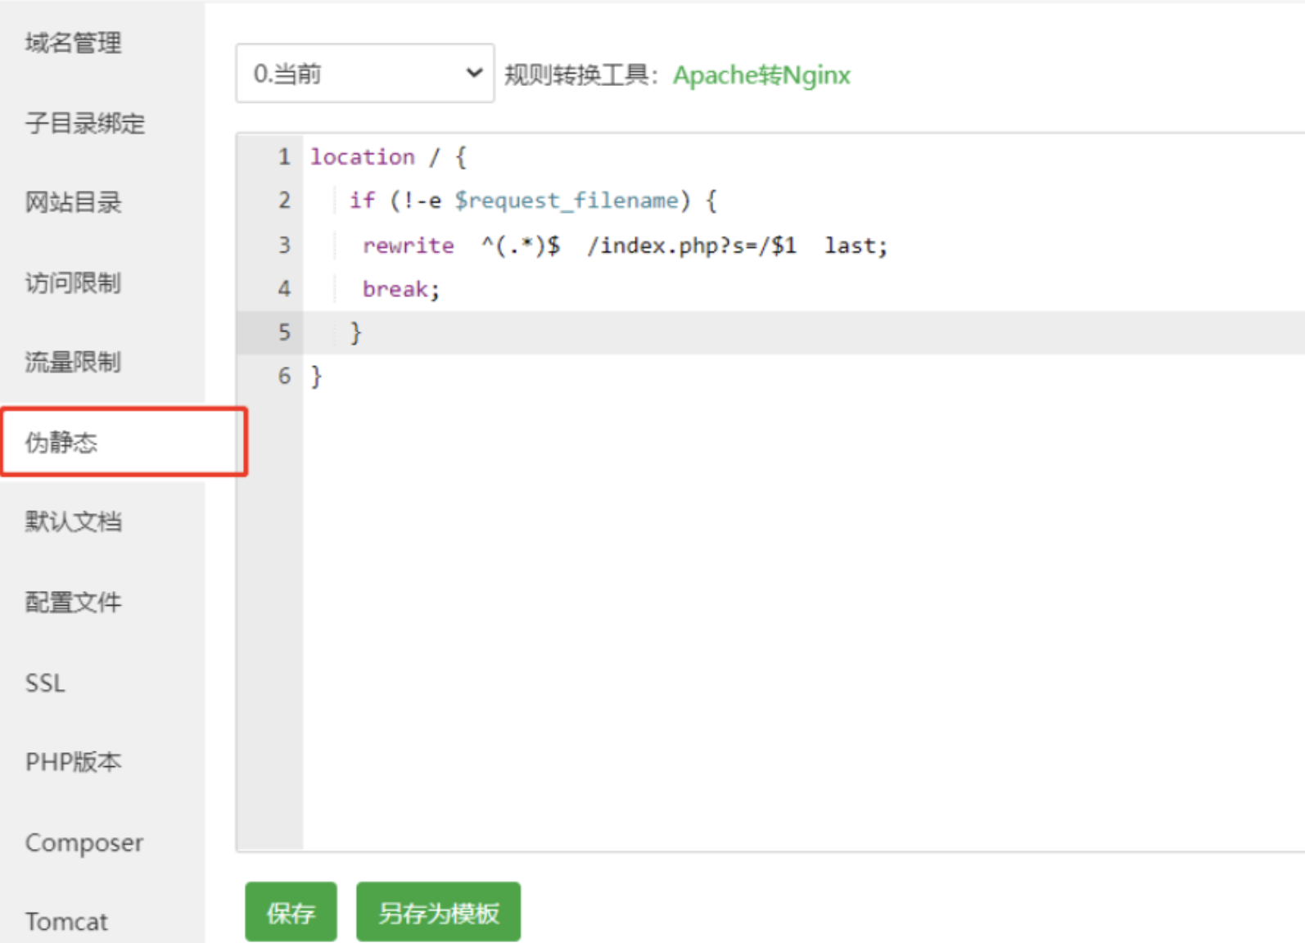Viewport: 1305px width, 943px height.
Task: Click empty area of code editor below line 6
Action: tap(737, 614)
